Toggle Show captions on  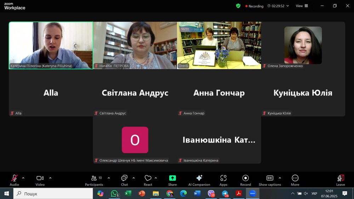(x=270, y=180)
